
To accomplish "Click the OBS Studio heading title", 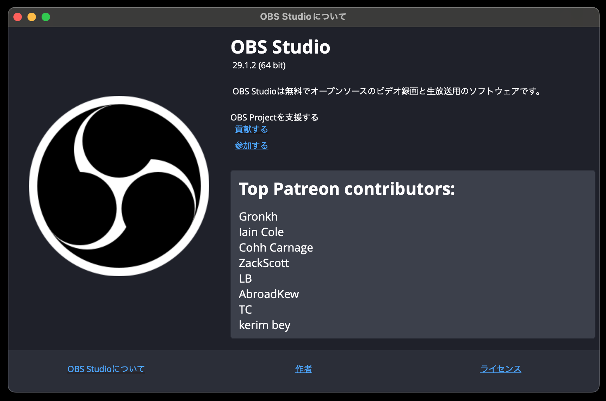I will click(x=280, y=47).
